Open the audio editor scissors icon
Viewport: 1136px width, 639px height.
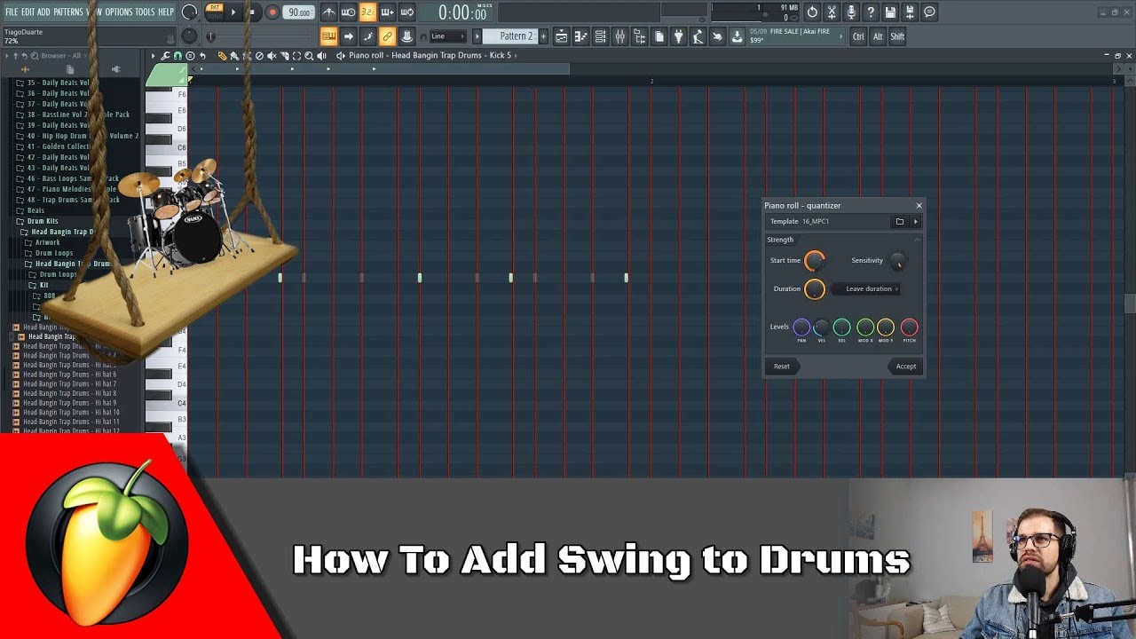[832, 12]
